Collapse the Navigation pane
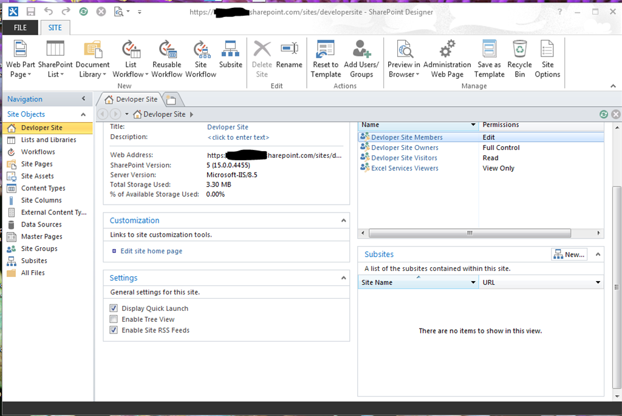This screenshot has width=622, height=416. (83, 99)
